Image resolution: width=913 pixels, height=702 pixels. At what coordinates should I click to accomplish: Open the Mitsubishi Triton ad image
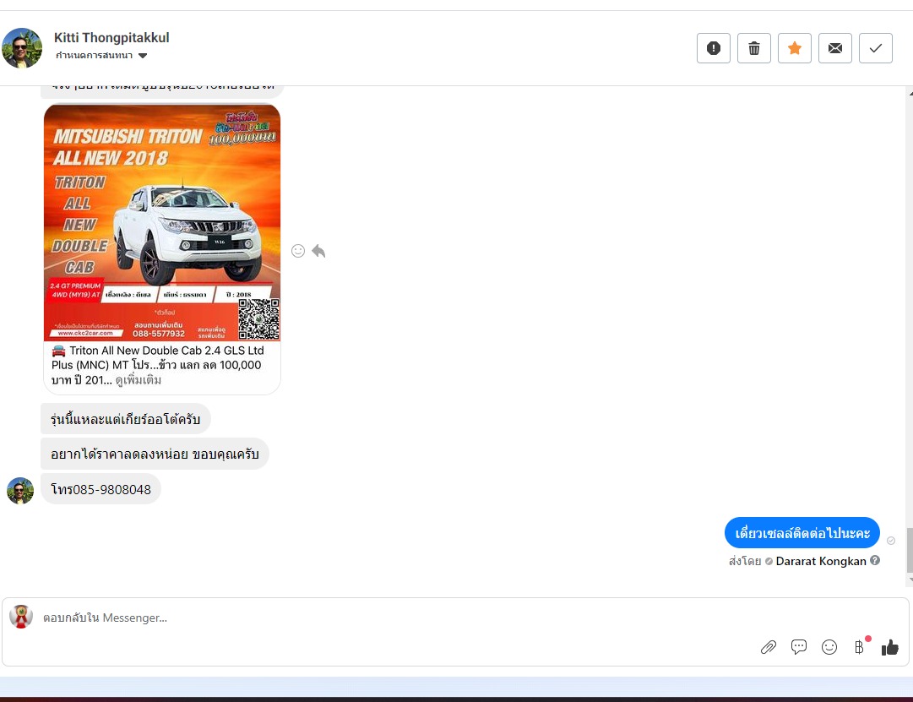tap(162, 222)
